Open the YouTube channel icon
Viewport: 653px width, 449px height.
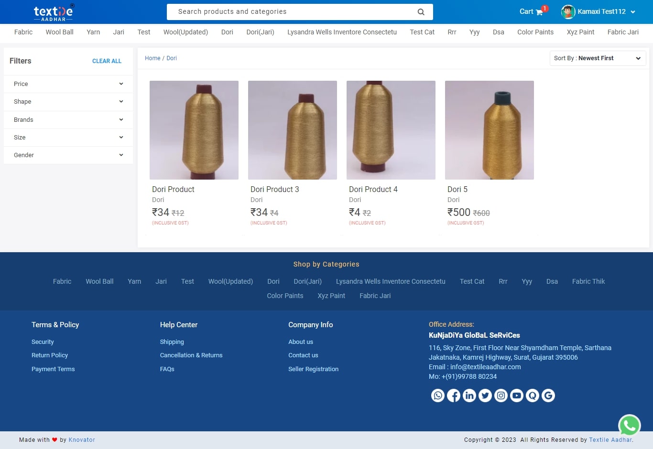click(516, 396)
